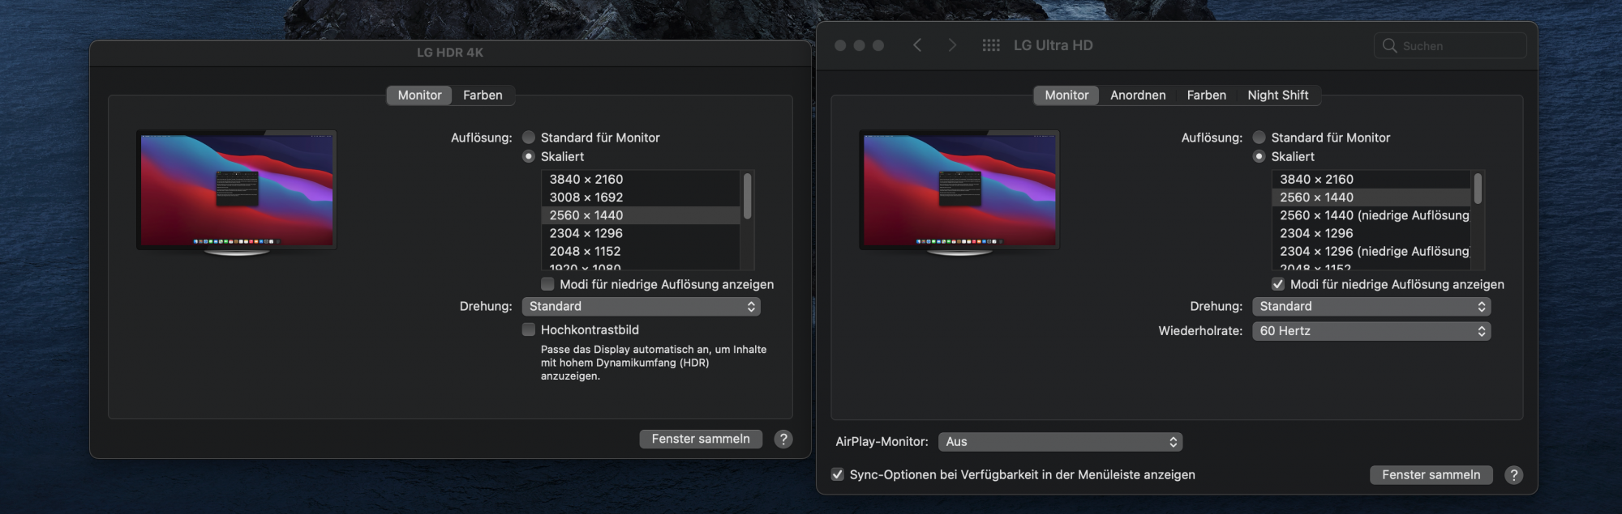Switch to Farben tab in LG Ultra HD window

click(x=1207, y=96)
